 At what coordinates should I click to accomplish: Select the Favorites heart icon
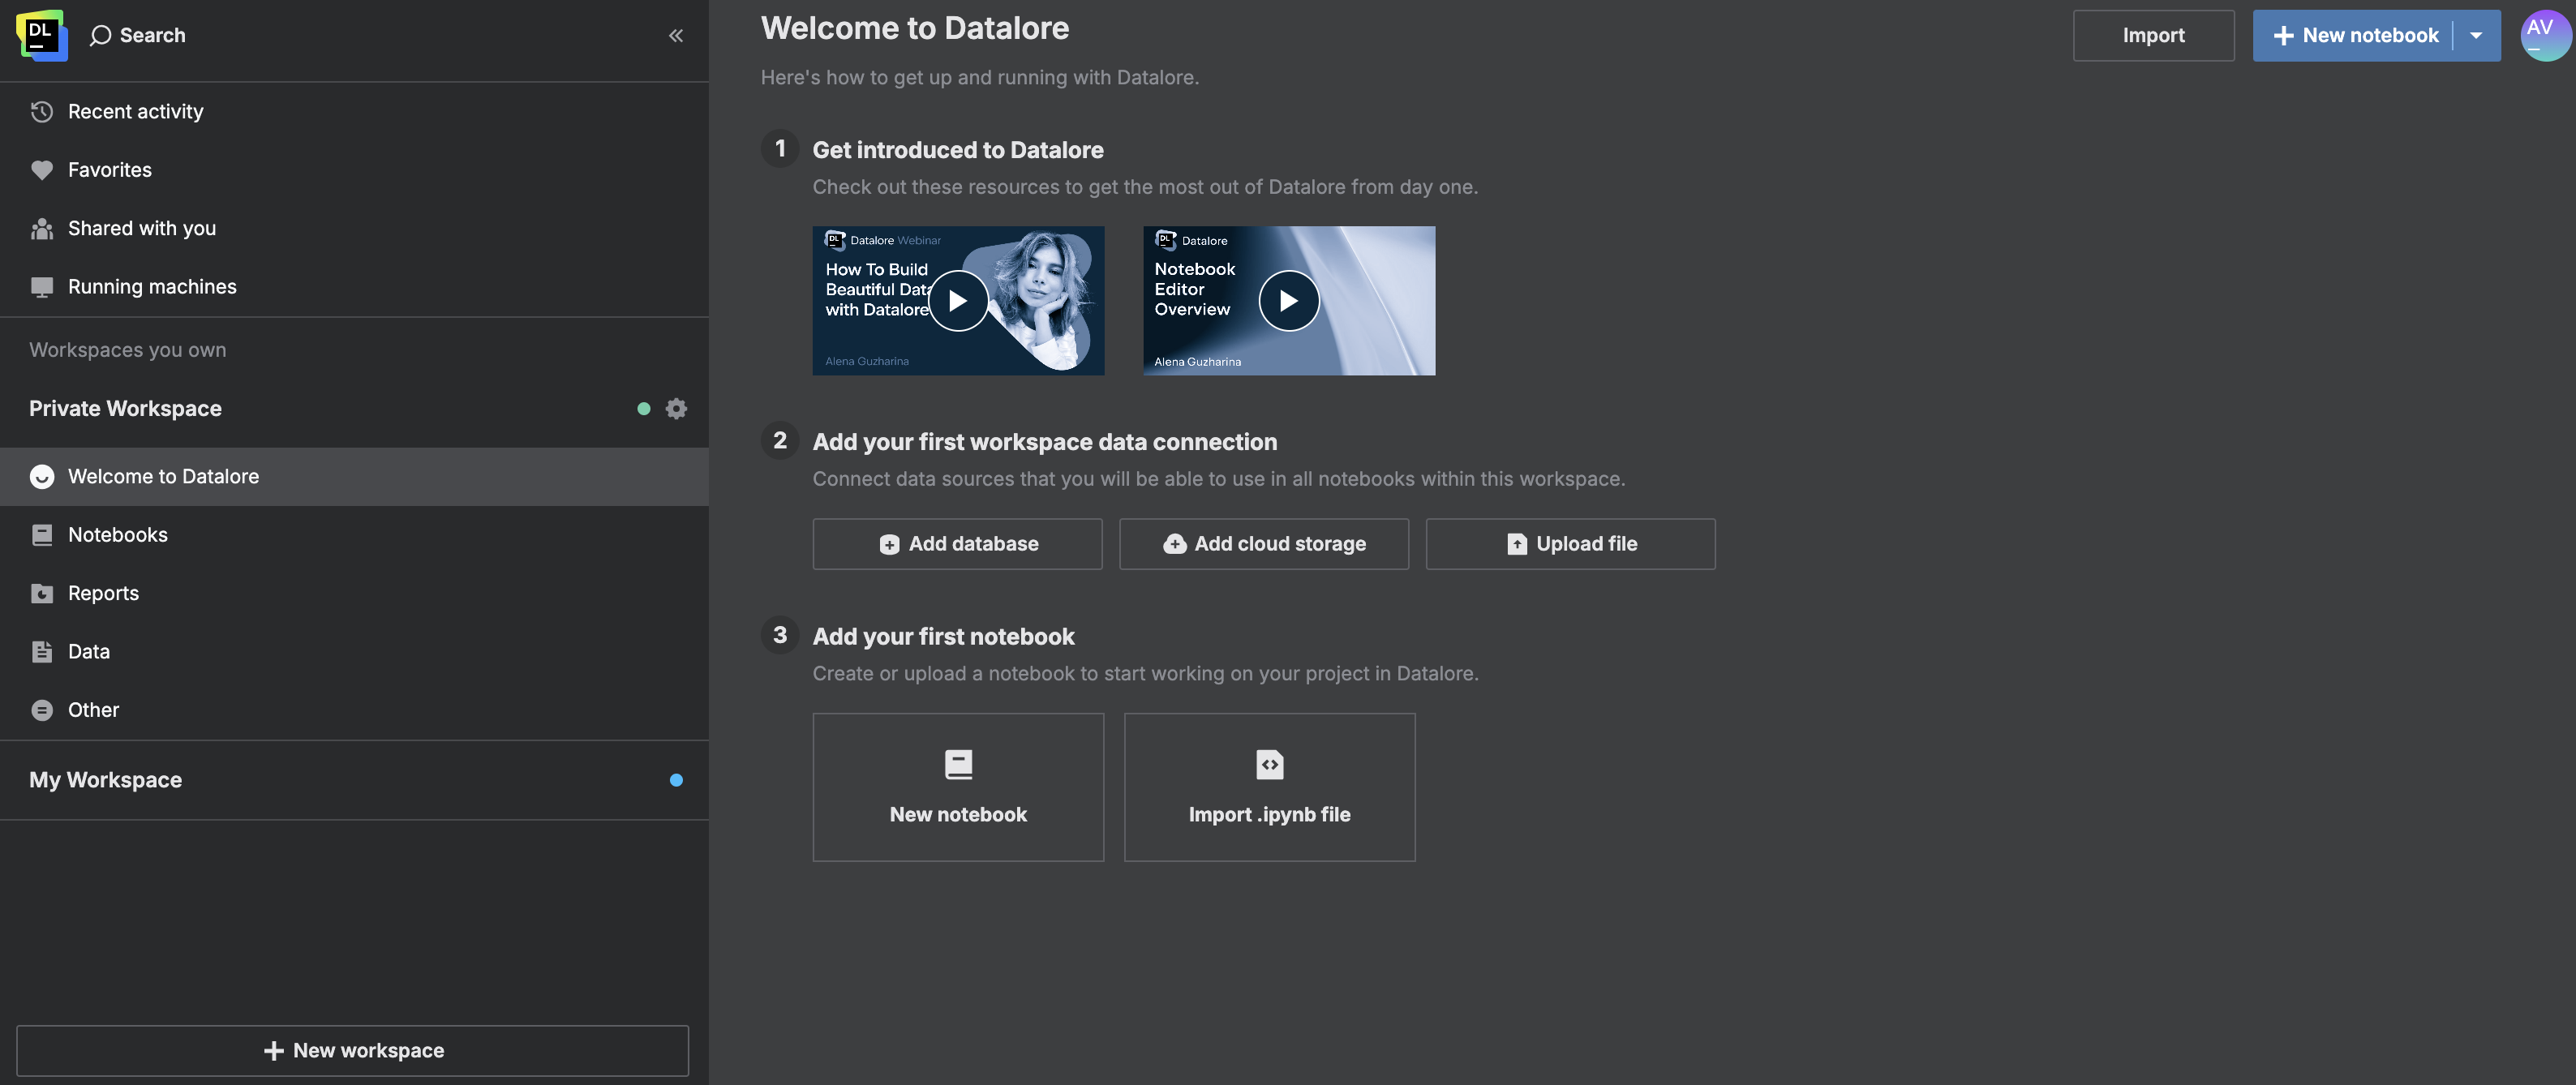tap(41, 169)
